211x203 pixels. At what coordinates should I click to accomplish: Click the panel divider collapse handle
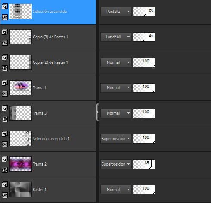[98, 112]
